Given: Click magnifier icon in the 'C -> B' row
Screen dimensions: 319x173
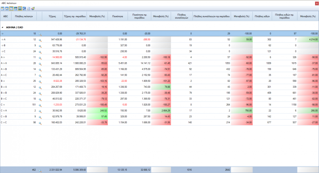Looking at the screenshot, I should pyautogui.click(x=40, y=117).
